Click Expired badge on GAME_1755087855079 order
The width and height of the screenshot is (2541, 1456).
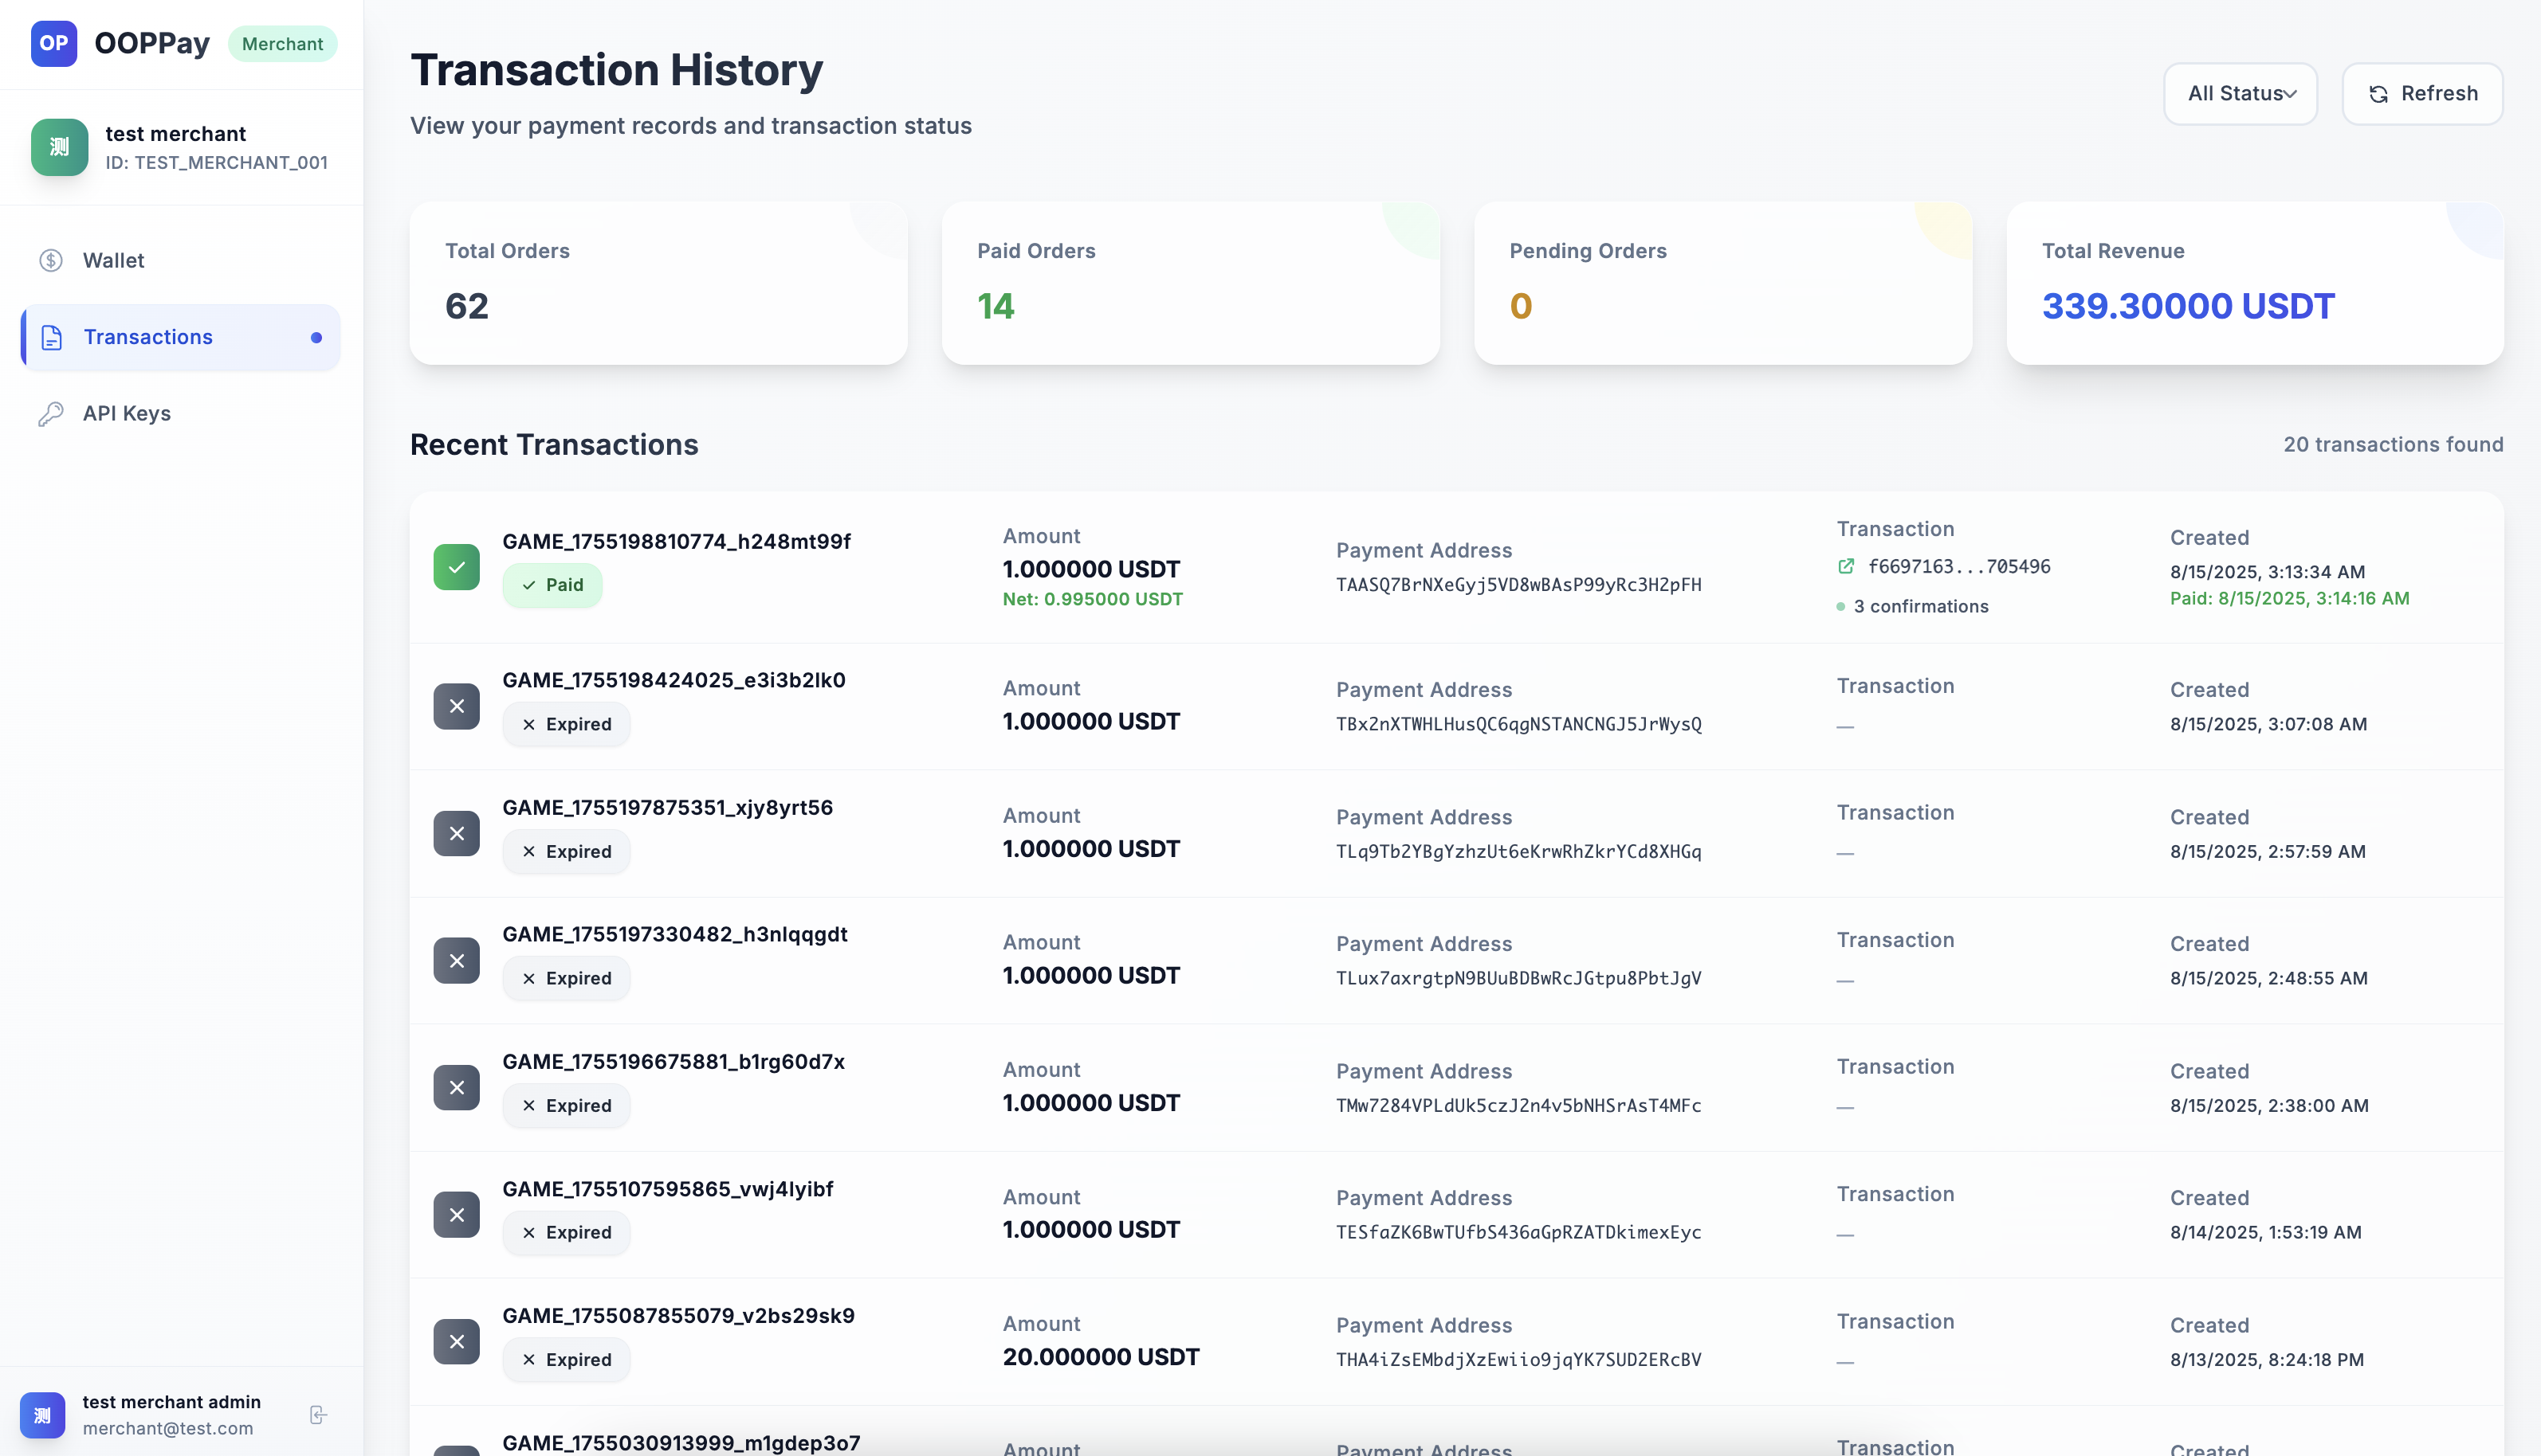pos(566,1359)
